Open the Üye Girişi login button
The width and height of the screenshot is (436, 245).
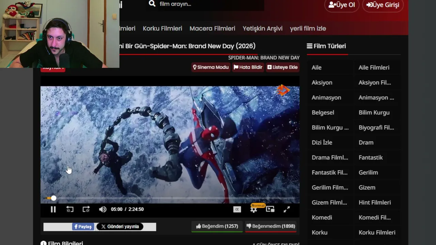[383, 5]
